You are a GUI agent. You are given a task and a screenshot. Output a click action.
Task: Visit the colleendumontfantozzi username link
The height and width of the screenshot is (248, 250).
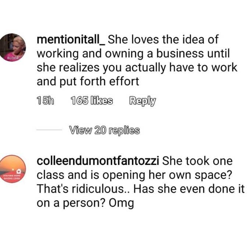coord(98,161)
